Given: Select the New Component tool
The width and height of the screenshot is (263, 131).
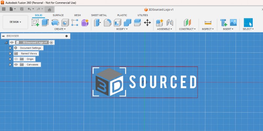Looking at the screenshot, I should pos(159,23).
